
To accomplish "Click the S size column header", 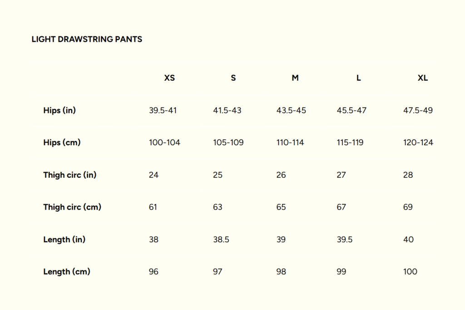I will pos(233,78).
